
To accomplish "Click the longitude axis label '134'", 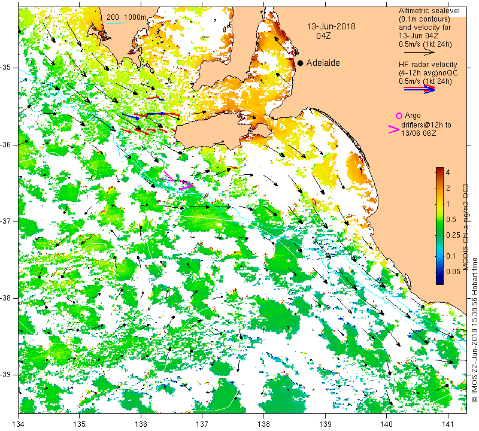I will point(19,424).
